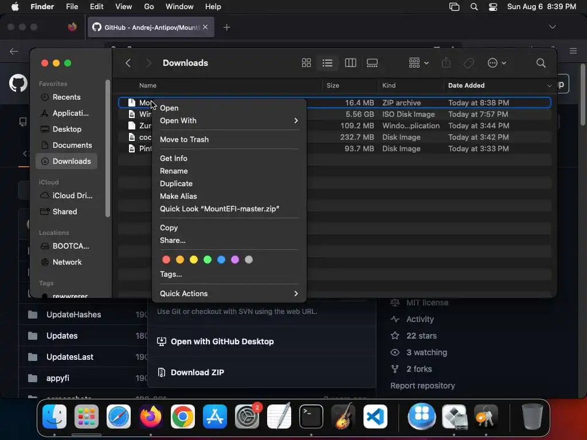Close the GitHub browser tab
The width and height of the screenshot is (587, 440).
point(205,27)
